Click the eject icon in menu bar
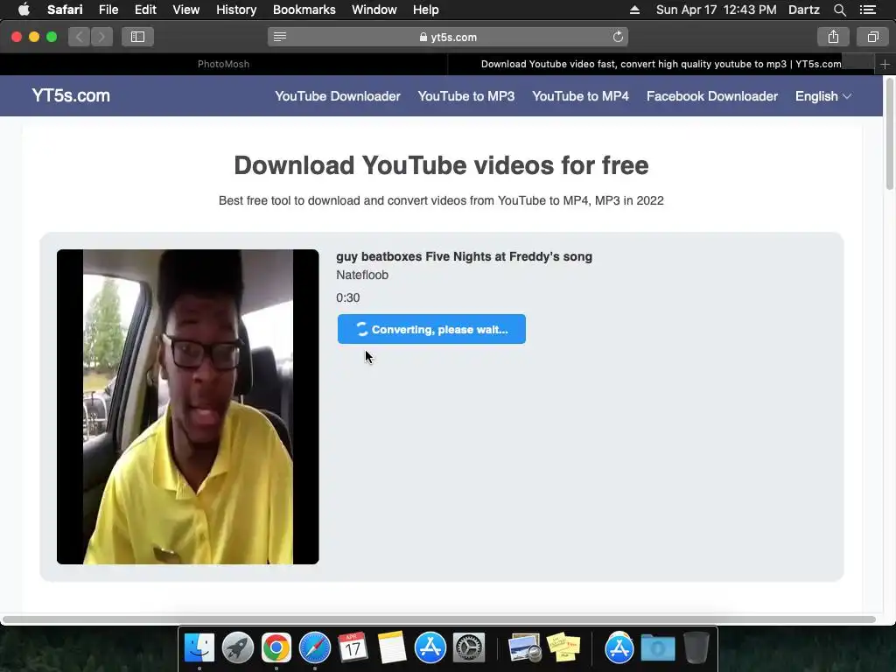 [x=634, y=10]
